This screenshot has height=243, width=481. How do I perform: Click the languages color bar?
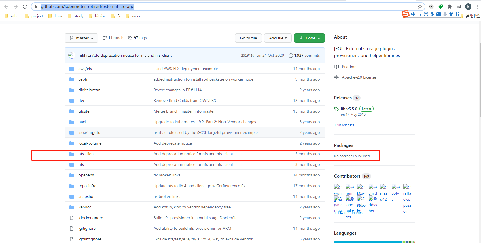pos(374,242)
